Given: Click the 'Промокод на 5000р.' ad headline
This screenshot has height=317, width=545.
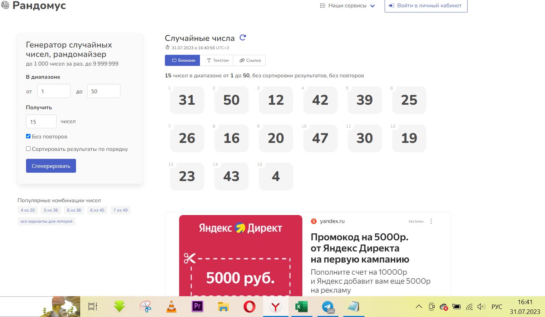Looking at the screenshot, I should point(360,248).
